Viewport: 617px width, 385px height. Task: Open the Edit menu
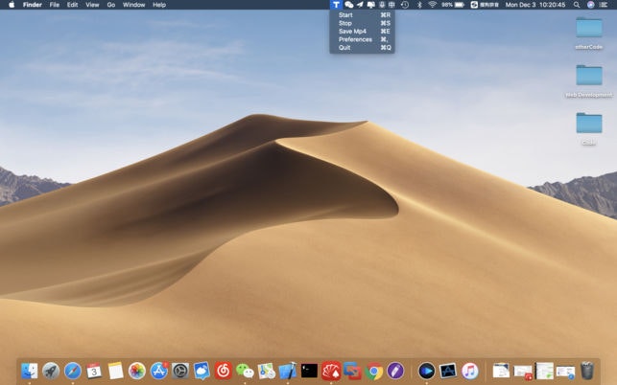click(x=72, y=5)
